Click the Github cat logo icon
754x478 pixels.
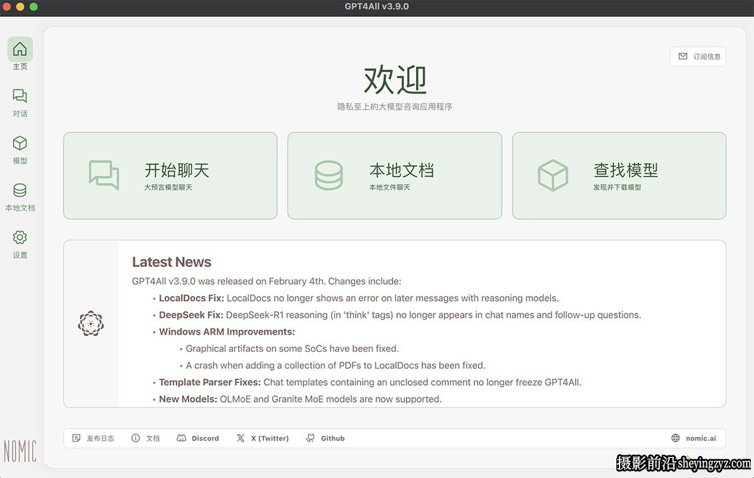click(x=310, y=438)
